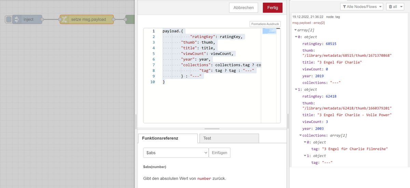Click the inject node trigger button
Screen dimensions: 410x188
(9, 19)
